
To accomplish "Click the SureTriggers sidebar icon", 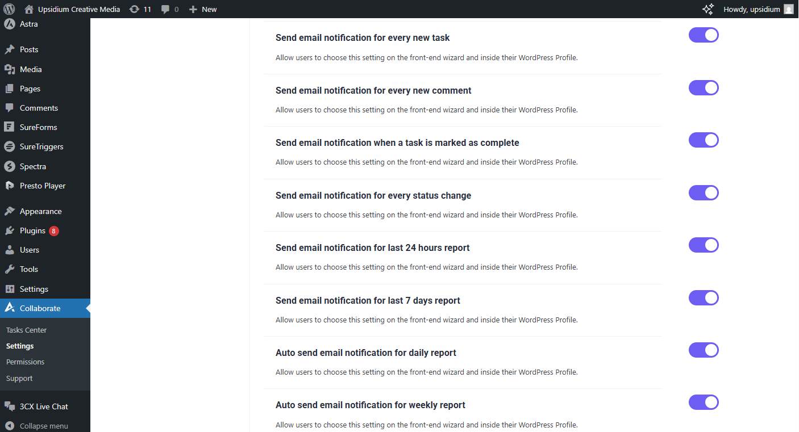I will (x=9, y=146).
